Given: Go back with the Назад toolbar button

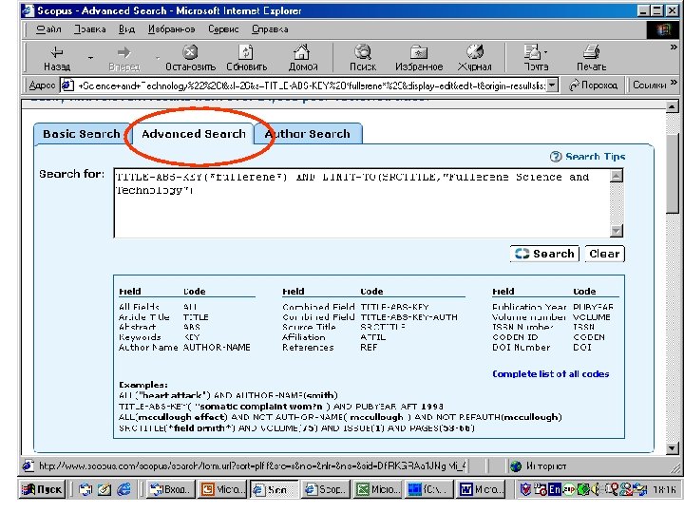Looking at the screenshot, I should [x=57, y=58].
